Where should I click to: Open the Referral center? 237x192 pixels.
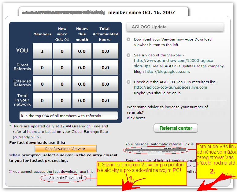pos(176,128)
